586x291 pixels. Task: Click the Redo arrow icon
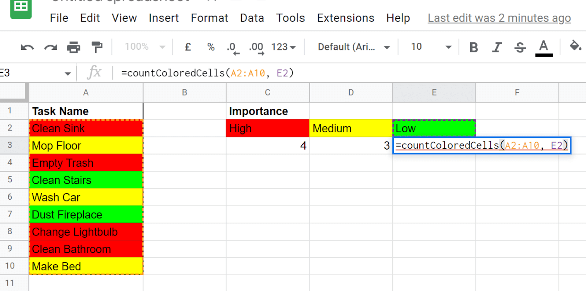click(51, 47)
